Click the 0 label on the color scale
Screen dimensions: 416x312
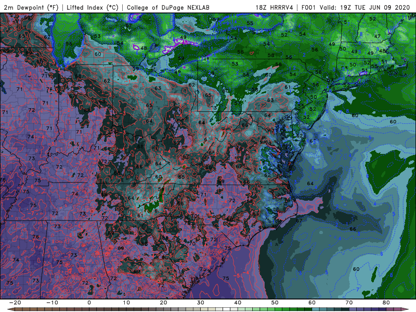(x=89, y=303)
